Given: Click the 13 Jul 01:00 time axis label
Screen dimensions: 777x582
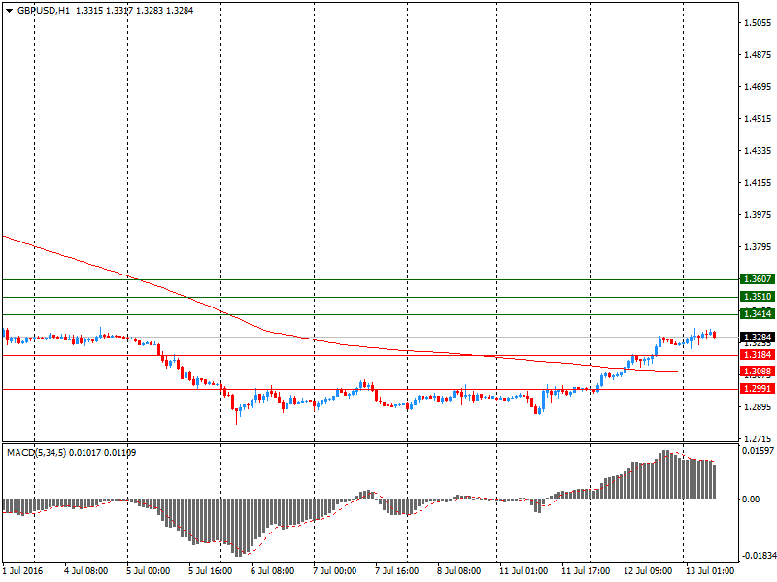Looking at the screenshot, I should pos(710,571).
